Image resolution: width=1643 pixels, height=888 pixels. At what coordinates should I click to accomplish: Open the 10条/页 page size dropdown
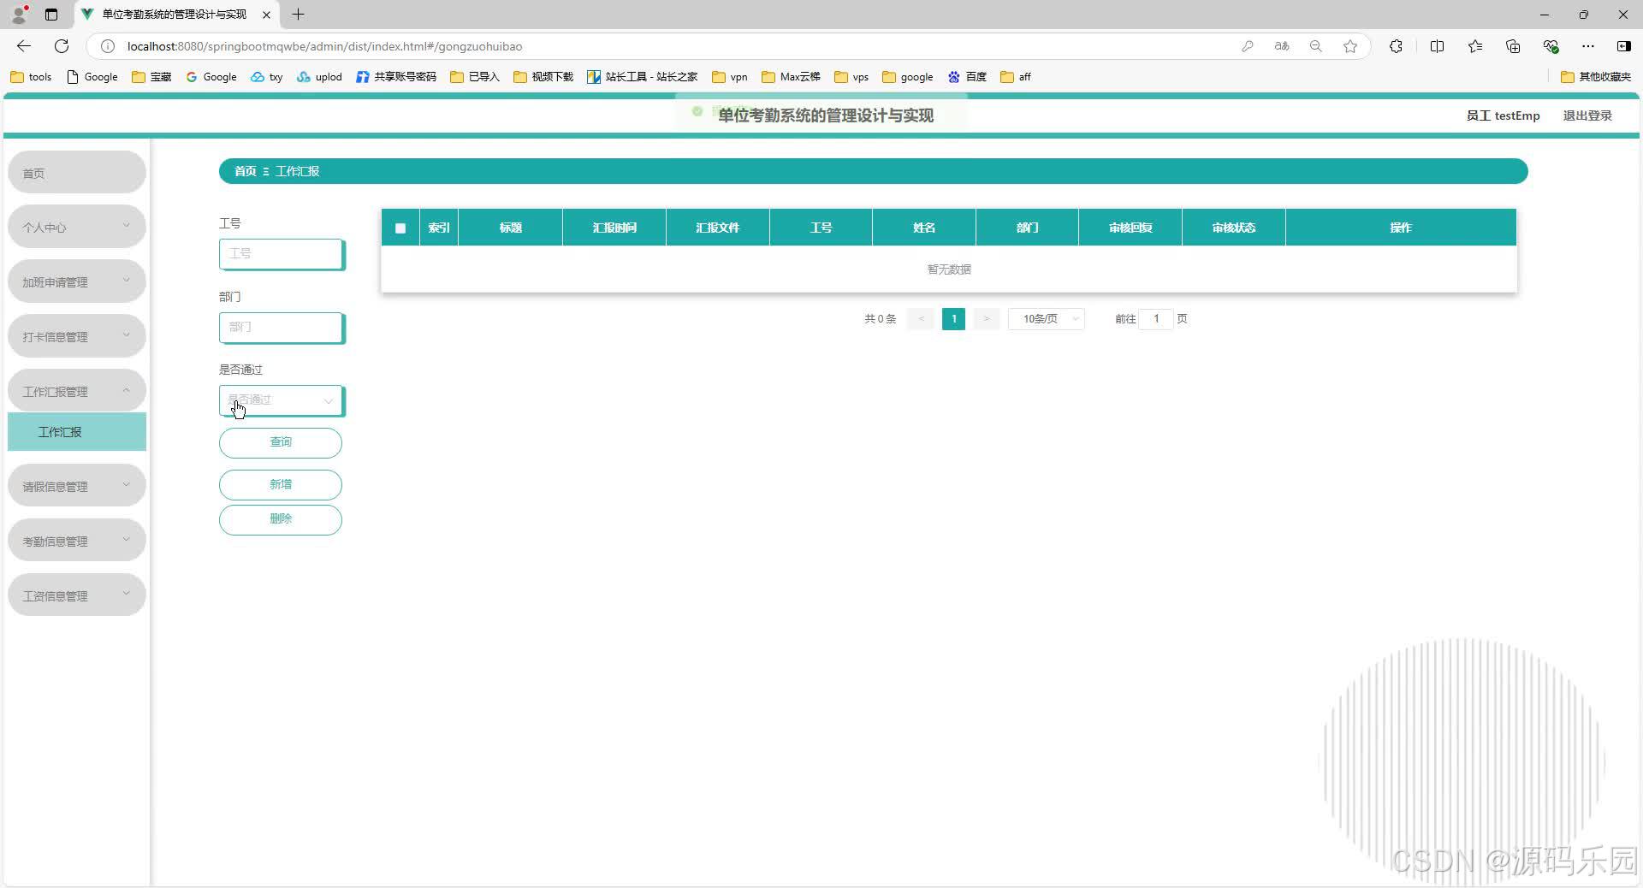pyautogui.click(x=1046, y=319)
